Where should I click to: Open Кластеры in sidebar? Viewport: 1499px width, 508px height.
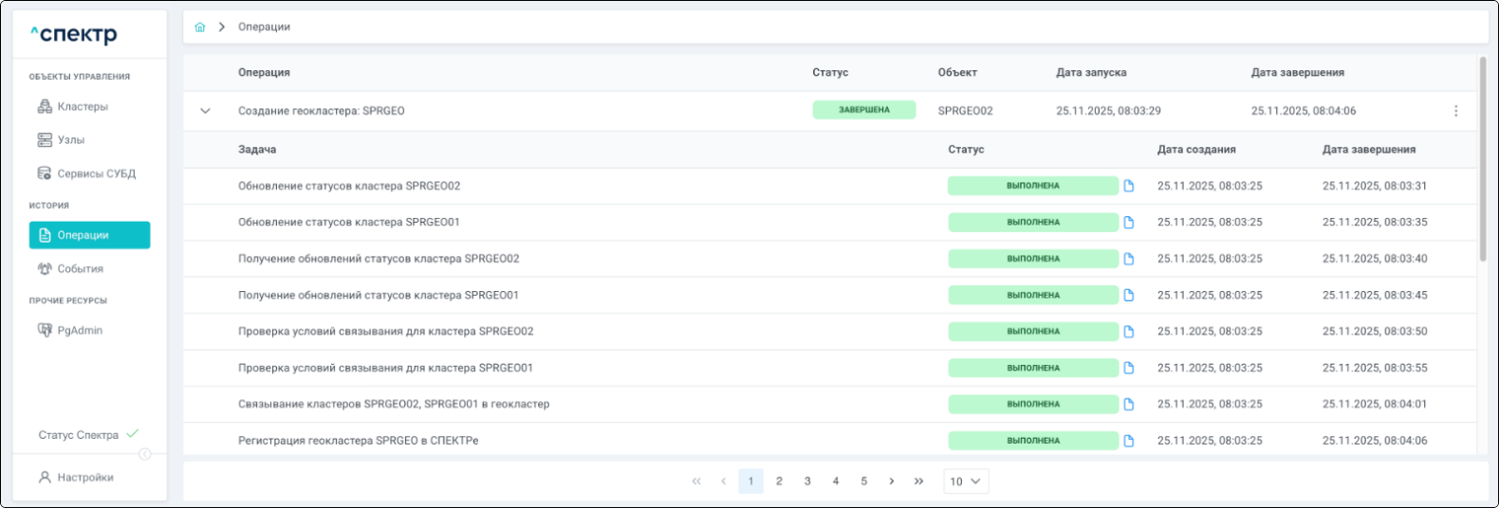(x=82, y=107)
